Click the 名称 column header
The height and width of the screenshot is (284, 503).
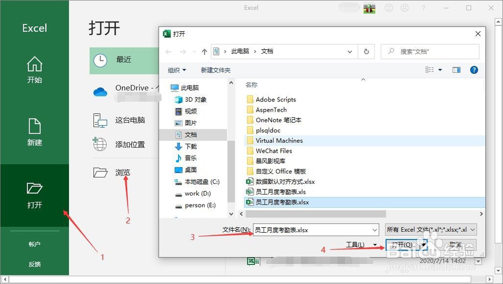(x=251, y=84)
